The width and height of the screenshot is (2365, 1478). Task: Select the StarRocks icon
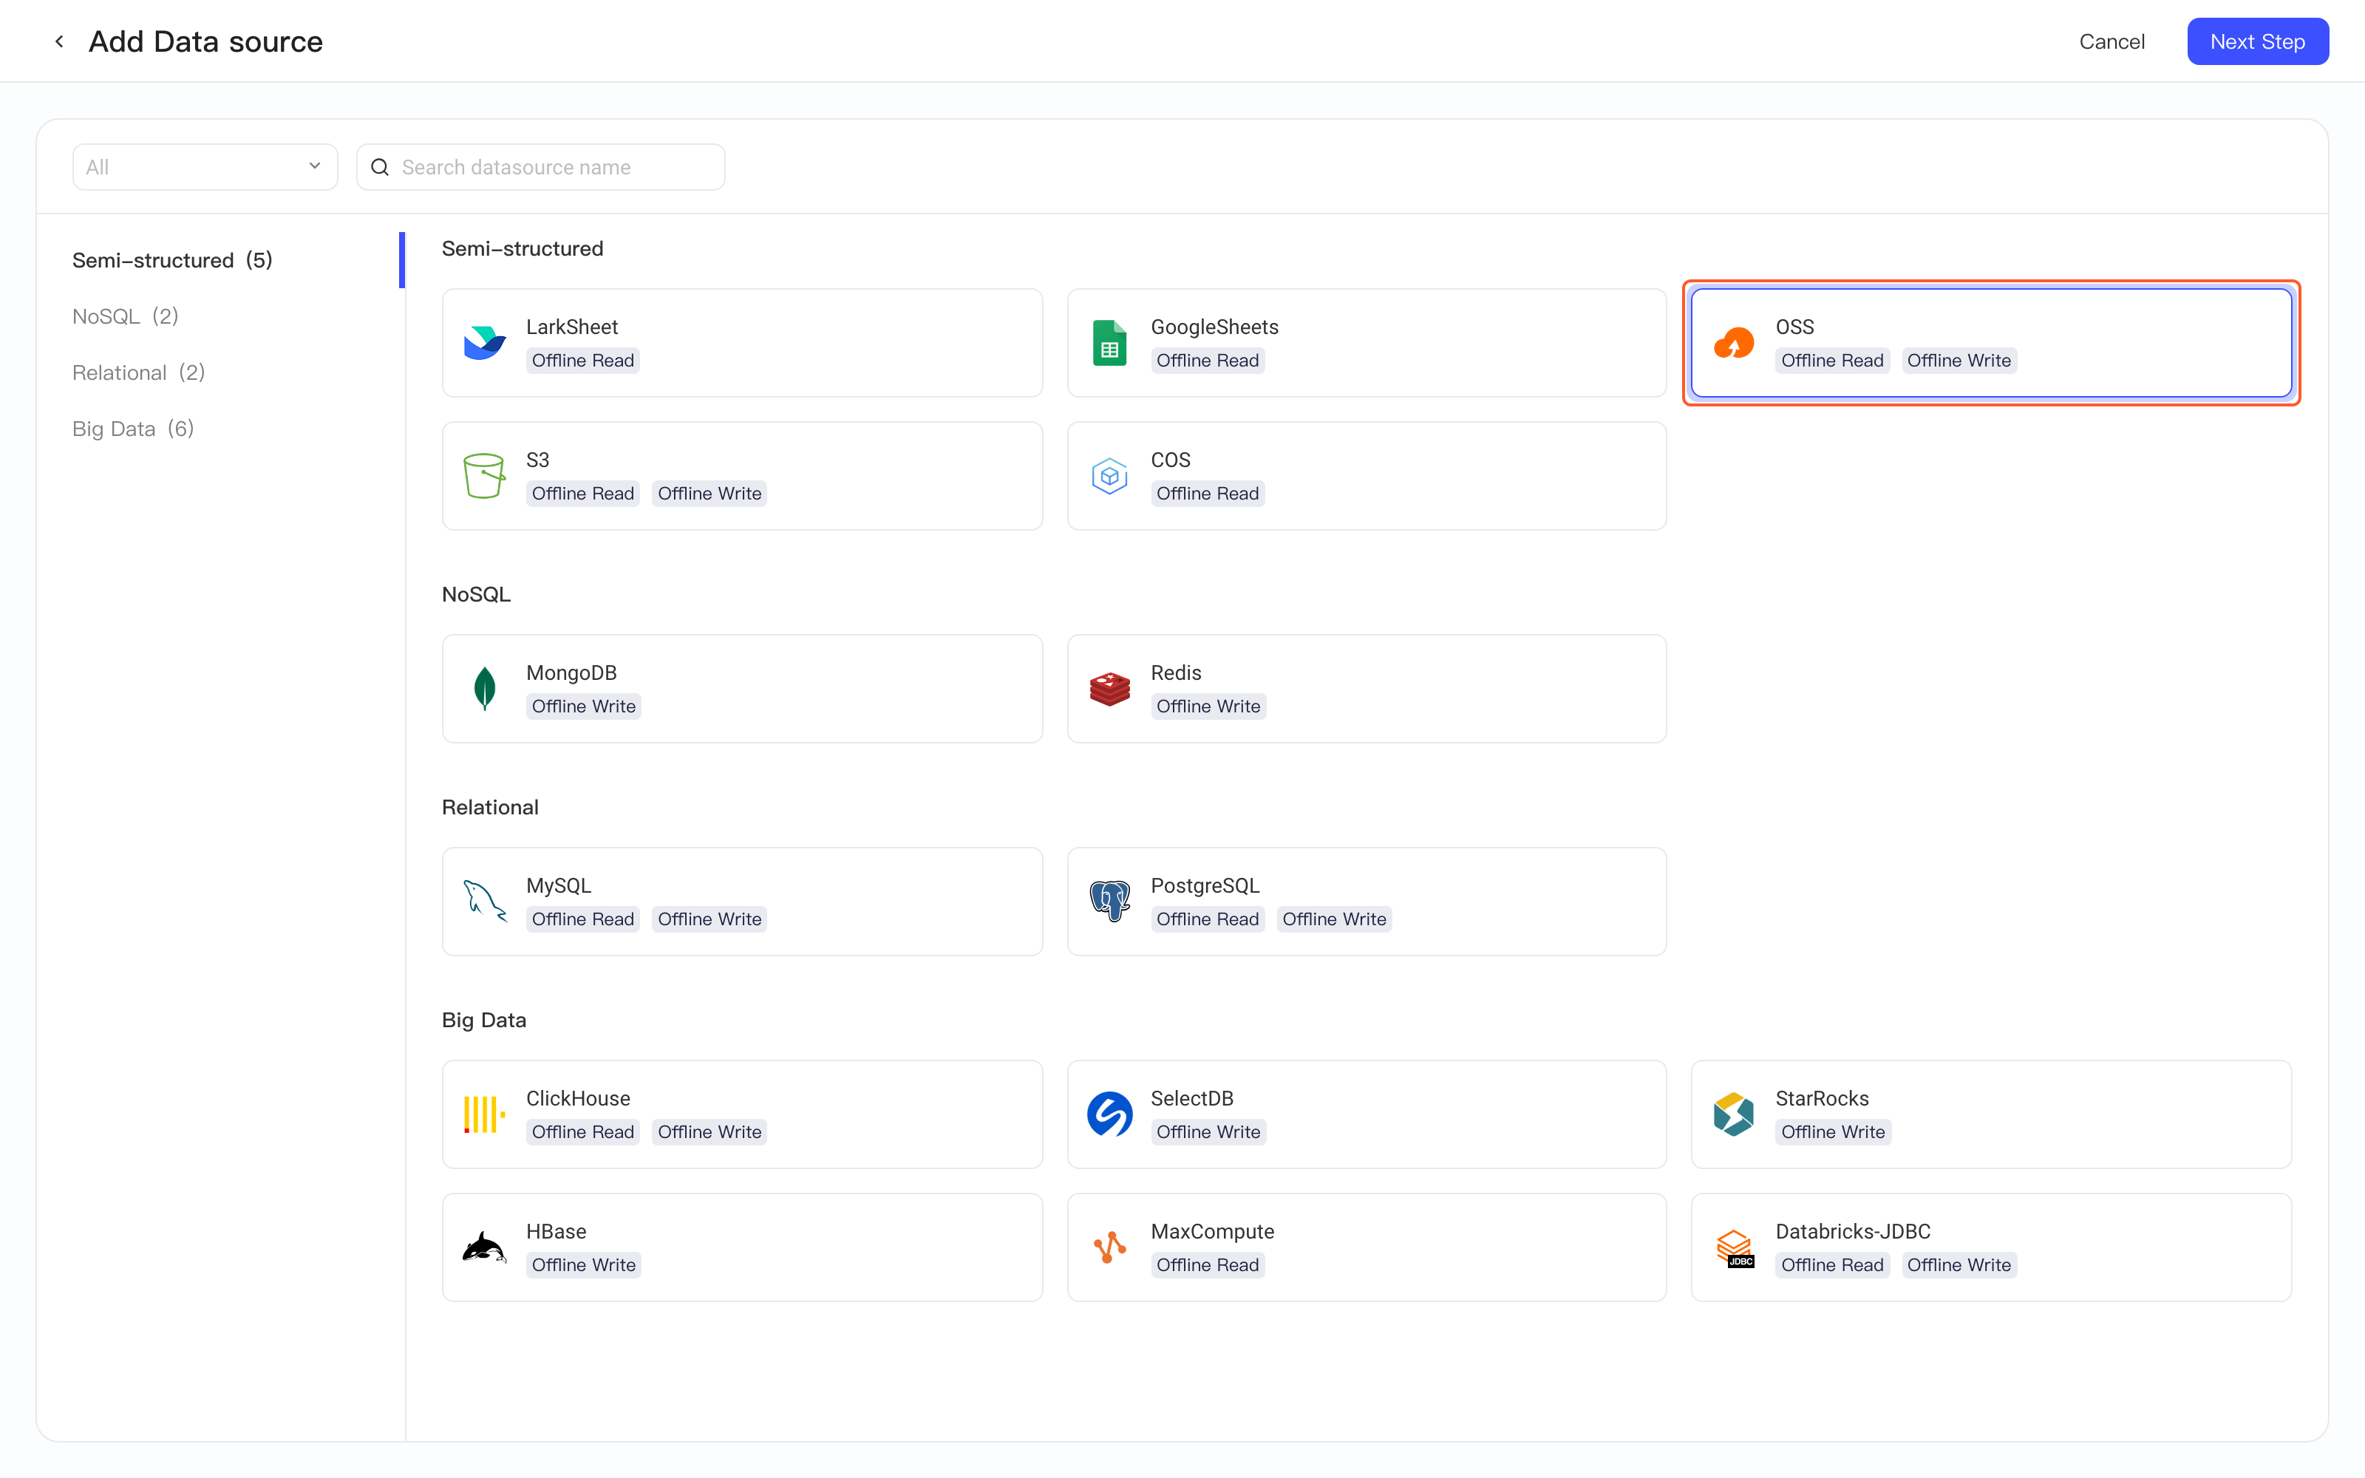click(x=1734, y=1114)
